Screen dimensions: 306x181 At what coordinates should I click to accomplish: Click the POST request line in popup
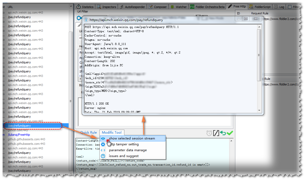132,27
